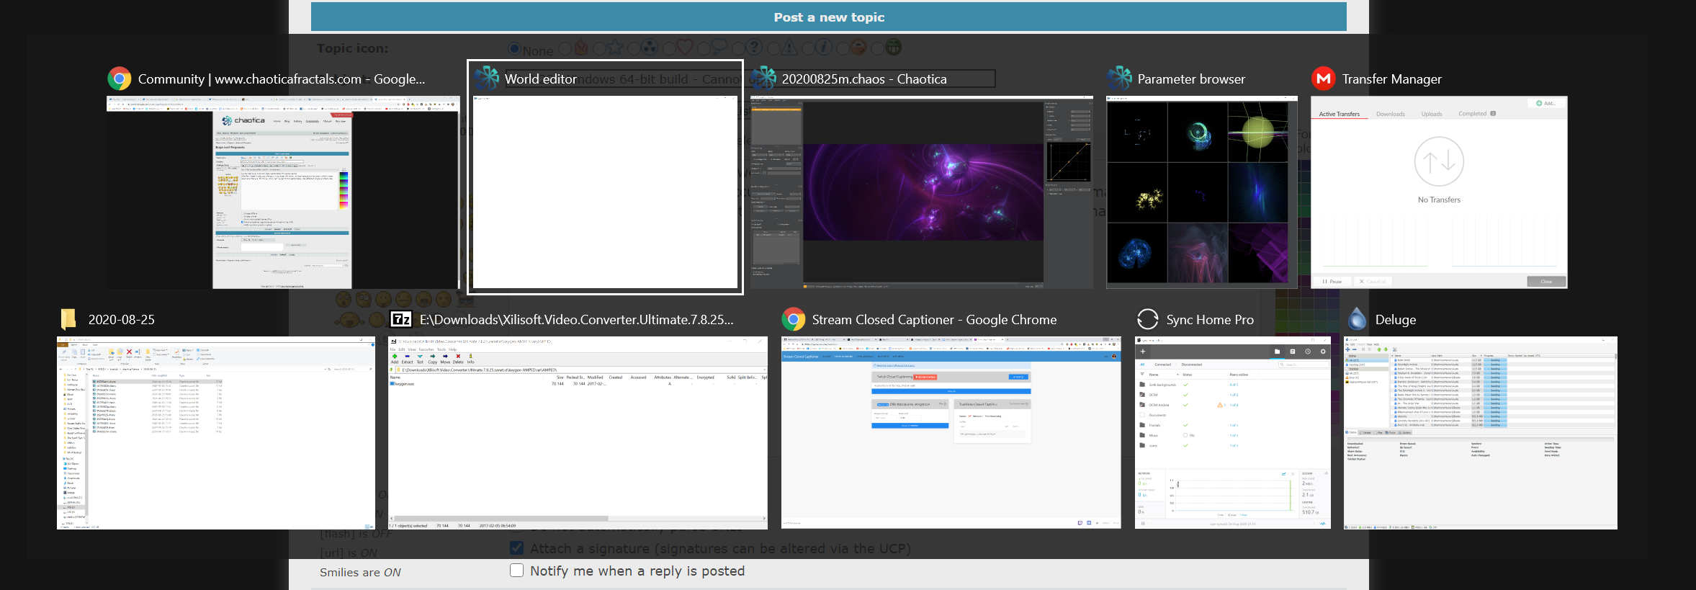
Task: Click the 'Parameter browser' window title text
Action: (x=1191, y=79)
